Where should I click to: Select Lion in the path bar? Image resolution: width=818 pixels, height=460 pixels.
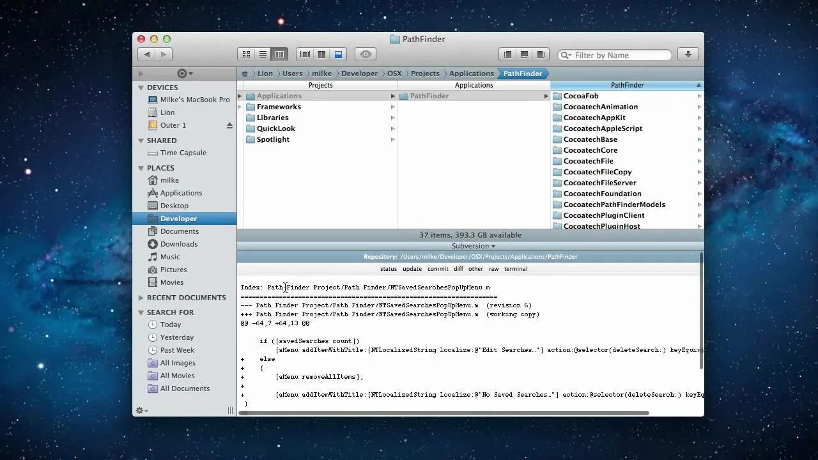click(x=265, y=73)
